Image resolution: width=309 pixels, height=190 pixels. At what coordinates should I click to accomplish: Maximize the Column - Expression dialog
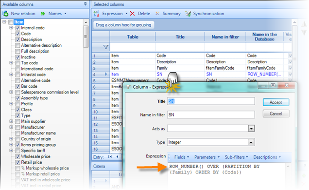[x=273, y=85]
